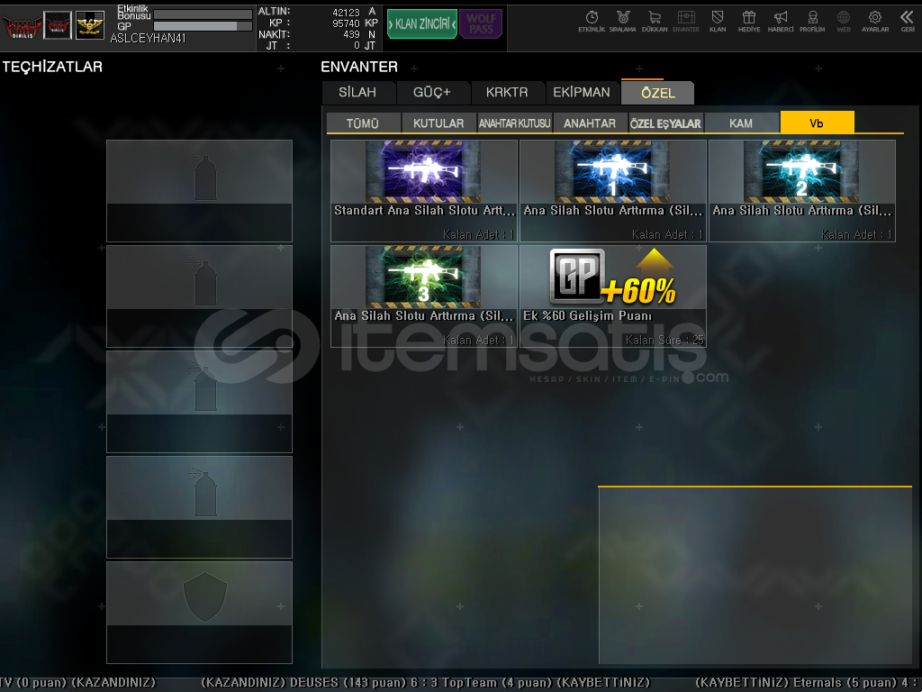Click the TEÇHİZATLAR heading

pyautogui.click(x=52, y=67)
